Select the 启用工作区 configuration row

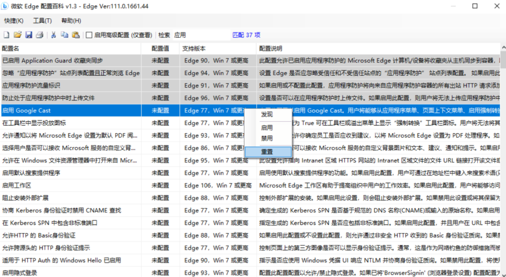tap(74, 185)
